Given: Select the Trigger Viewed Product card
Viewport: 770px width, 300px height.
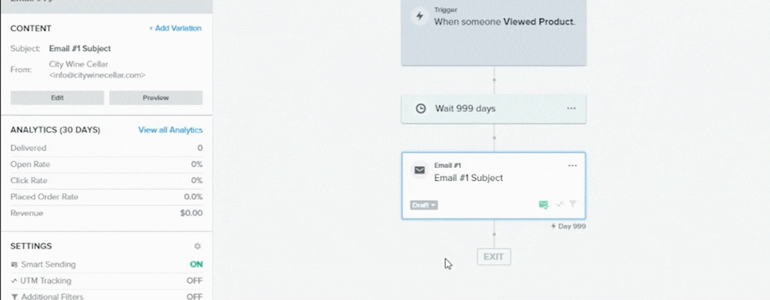Looking at the screenshot, I should tap(493, 32).
